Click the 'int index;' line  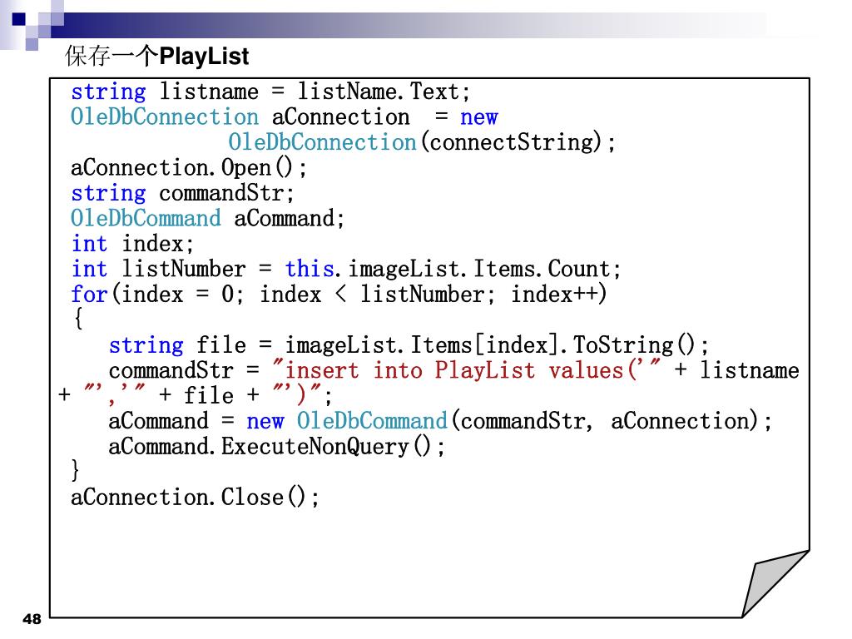coord(132,244)
